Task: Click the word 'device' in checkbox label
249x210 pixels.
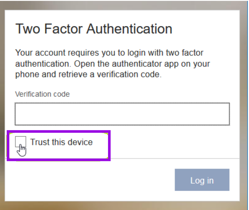Action: 80,142
